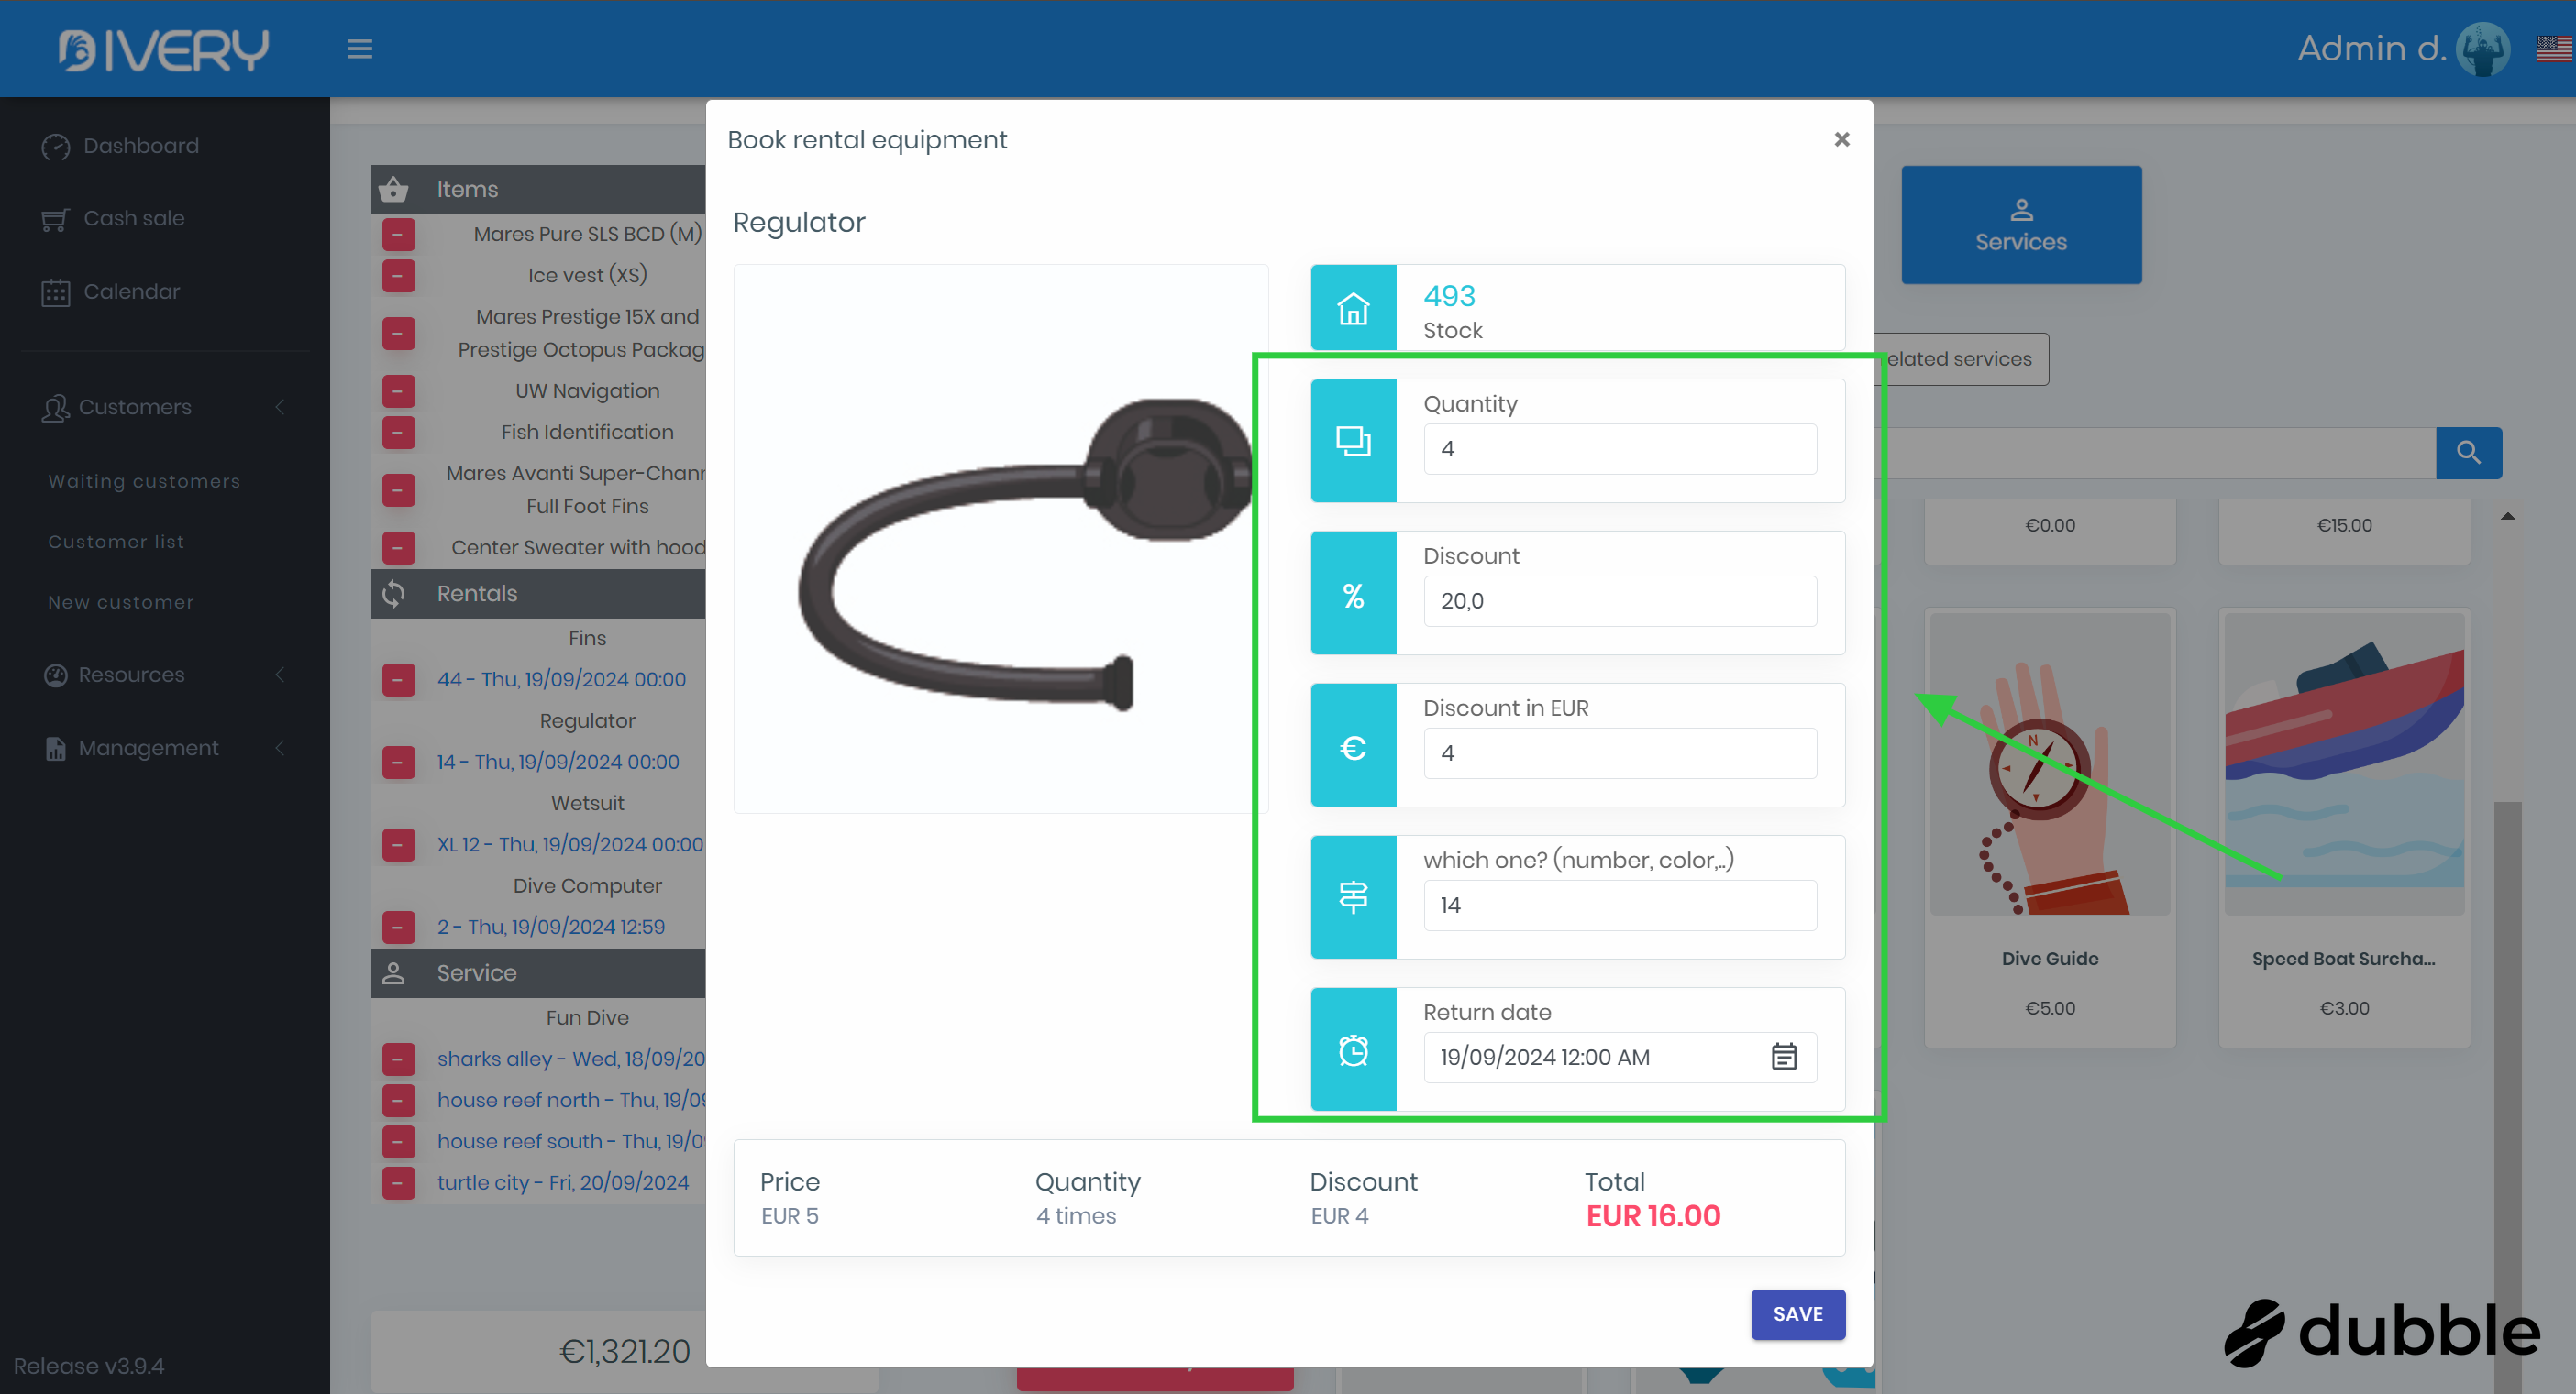
Task: Remove the UW Navigation item
Action: (398, 390)
